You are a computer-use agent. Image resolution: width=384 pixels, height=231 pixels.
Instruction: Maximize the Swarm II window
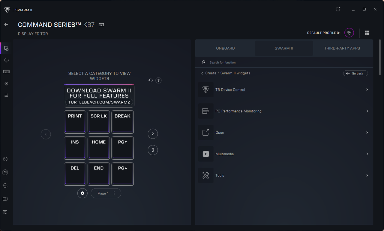[x=364, y=9]
